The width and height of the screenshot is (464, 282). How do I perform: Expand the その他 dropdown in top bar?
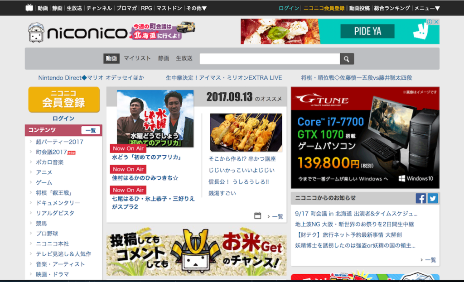[196, 8]
